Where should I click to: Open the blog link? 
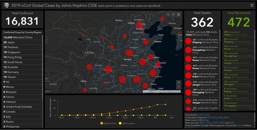[206, 120]
